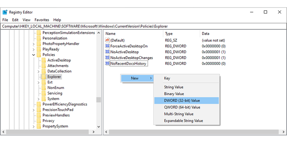287x143 pixels.
Task: Click the ForceActiveDesktopOn DWORD icon
Action: tap(107, 46)
